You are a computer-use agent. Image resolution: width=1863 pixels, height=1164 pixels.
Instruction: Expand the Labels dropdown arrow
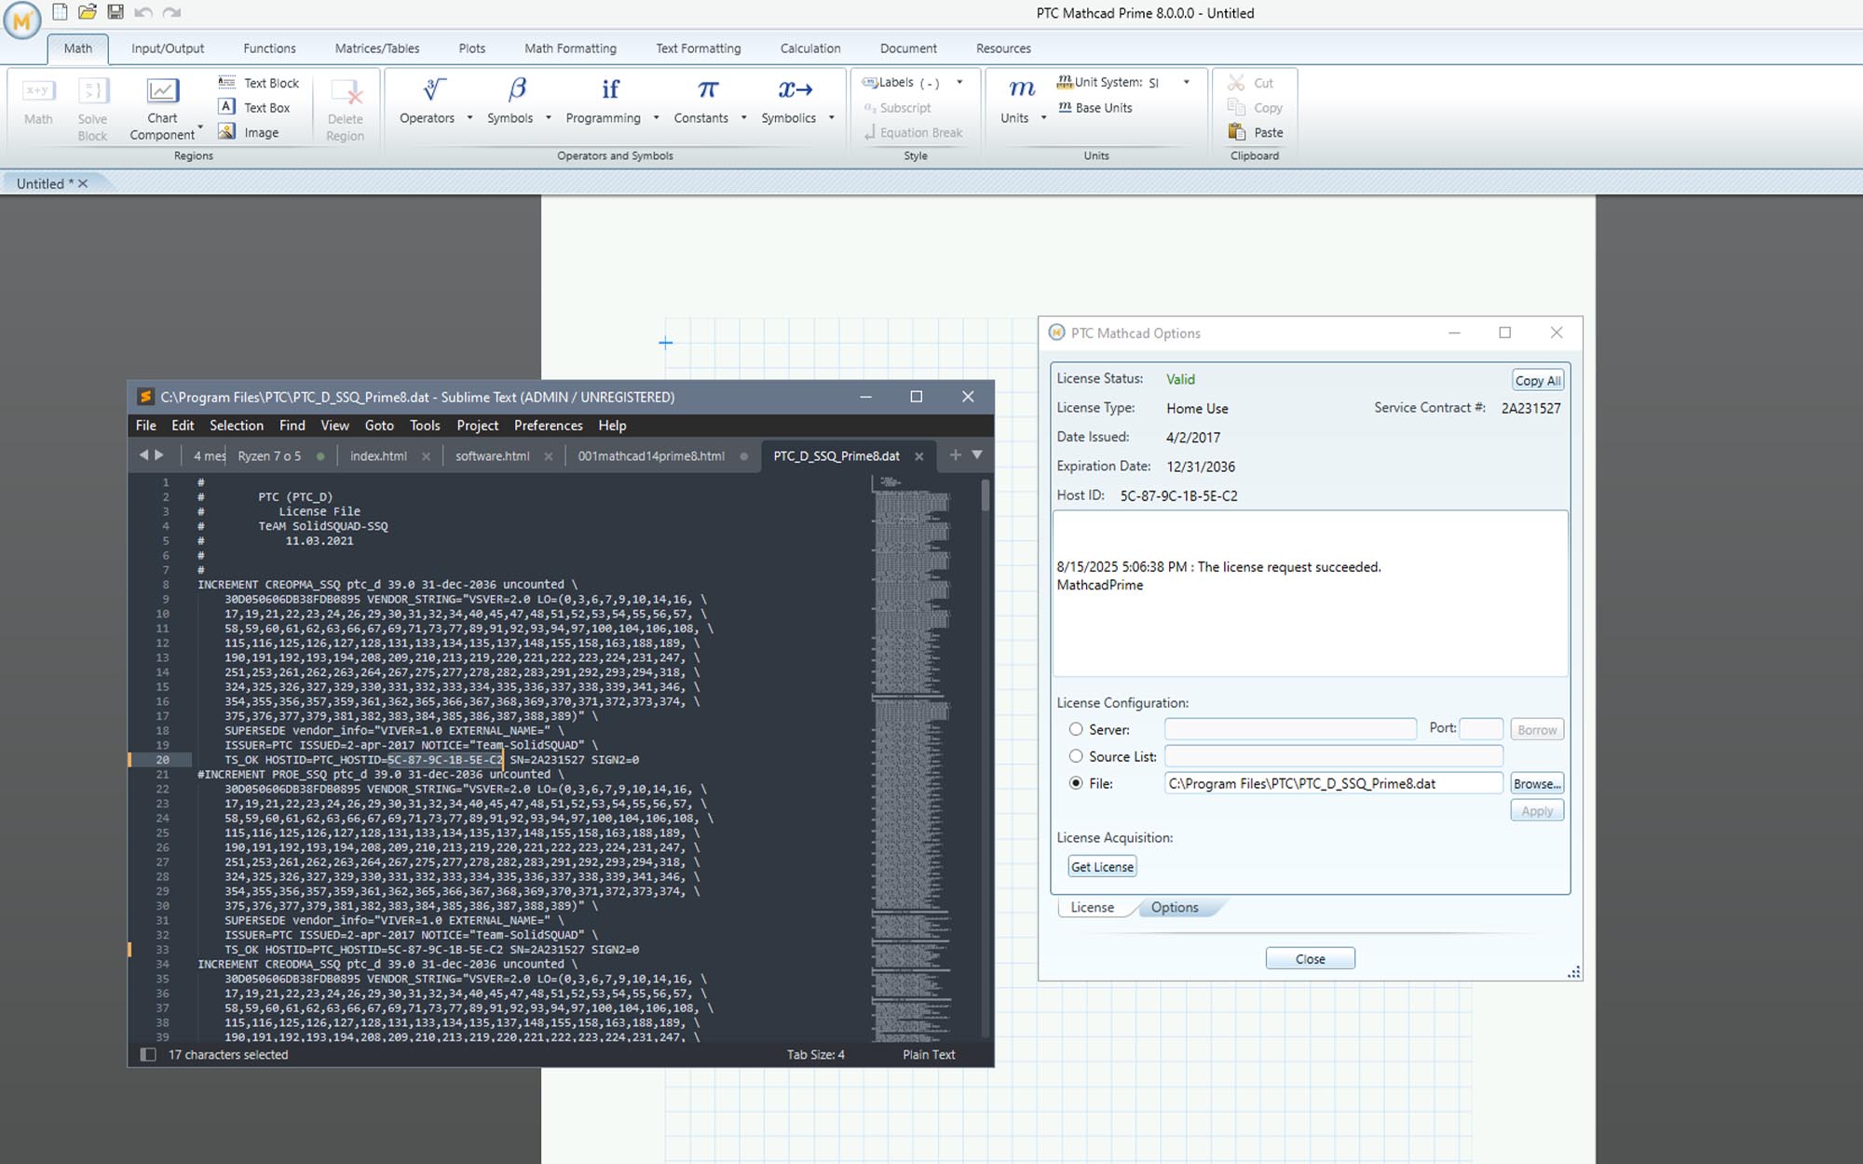pos(959,82)
